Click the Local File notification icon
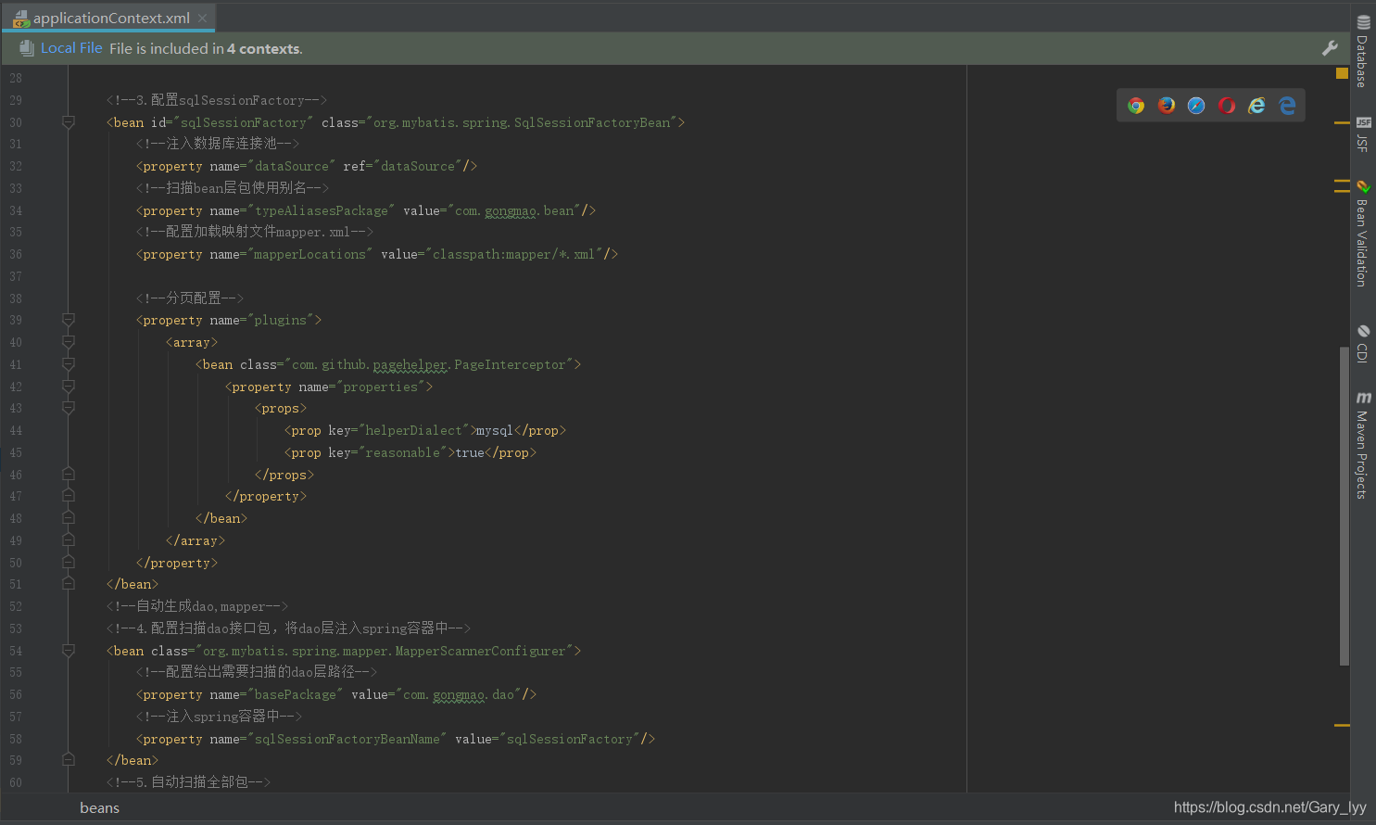 [27, 48]
